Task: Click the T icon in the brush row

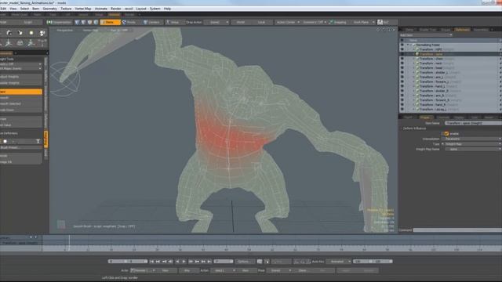Action: pyautogui.click(x=38, y=141)
